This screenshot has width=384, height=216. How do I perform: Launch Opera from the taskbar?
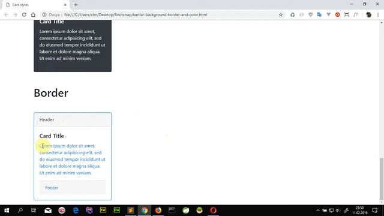click(x=213, y=211)
